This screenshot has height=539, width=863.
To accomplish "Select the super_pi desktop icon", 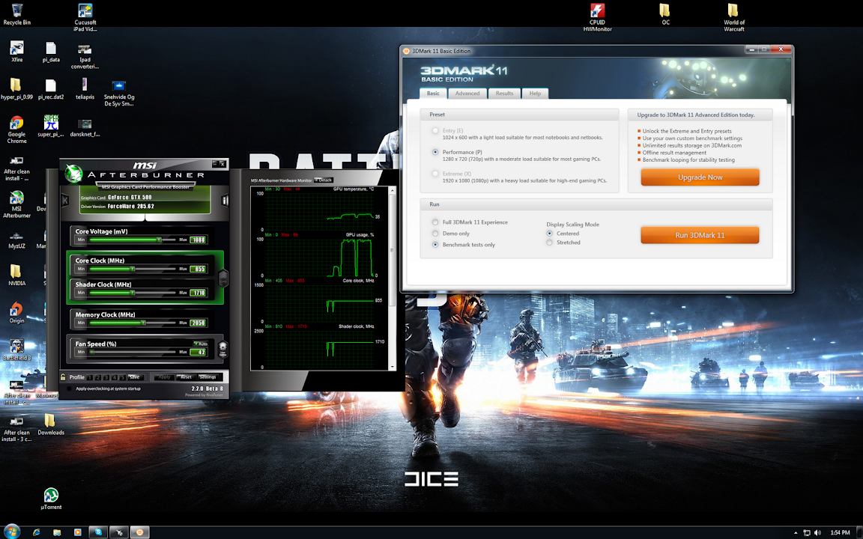I will [51, 126].
